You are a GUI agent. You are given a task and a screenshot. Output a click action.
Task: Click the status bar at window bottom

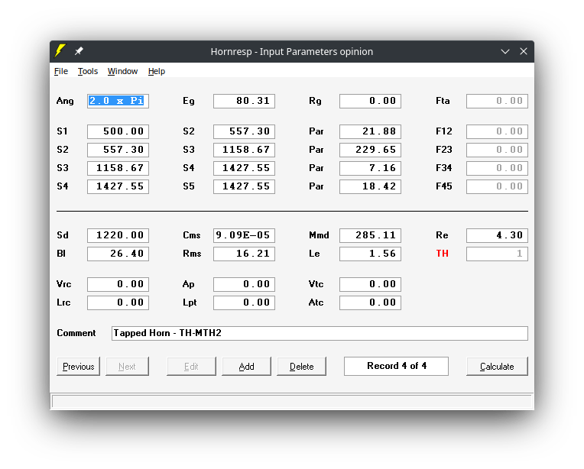292,401
